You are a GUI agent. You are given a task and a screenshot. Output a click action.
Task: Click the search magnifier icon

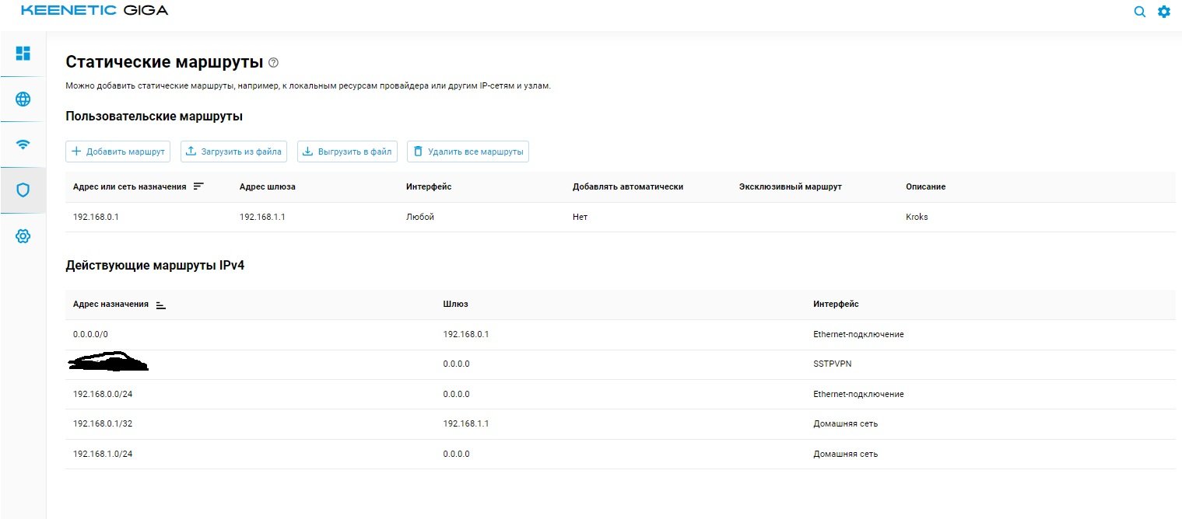[x=1139, y=12]
